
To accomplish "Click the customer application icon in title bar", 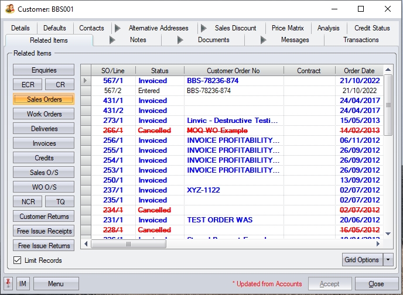I will (x=9, y=9).
